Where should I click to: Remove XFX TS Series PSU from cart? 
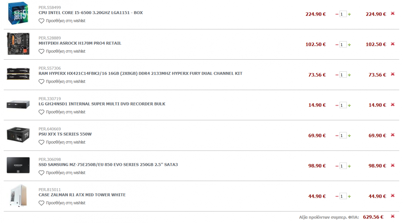click(393, 135)
